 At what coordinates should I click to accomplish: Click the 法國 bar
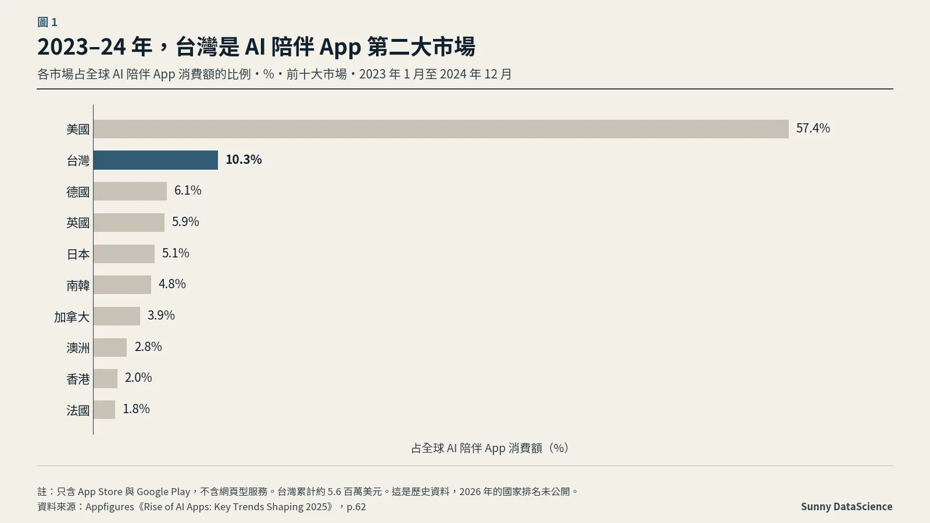pyautogui.click(x=104, y=410)
